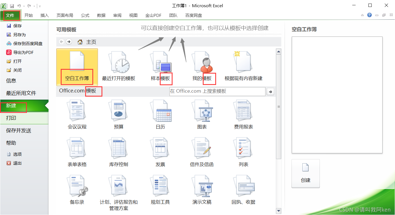Click 关闭 Close in backstage menu
The height and width of the screenshot is (215, 395).
point(14,70)
